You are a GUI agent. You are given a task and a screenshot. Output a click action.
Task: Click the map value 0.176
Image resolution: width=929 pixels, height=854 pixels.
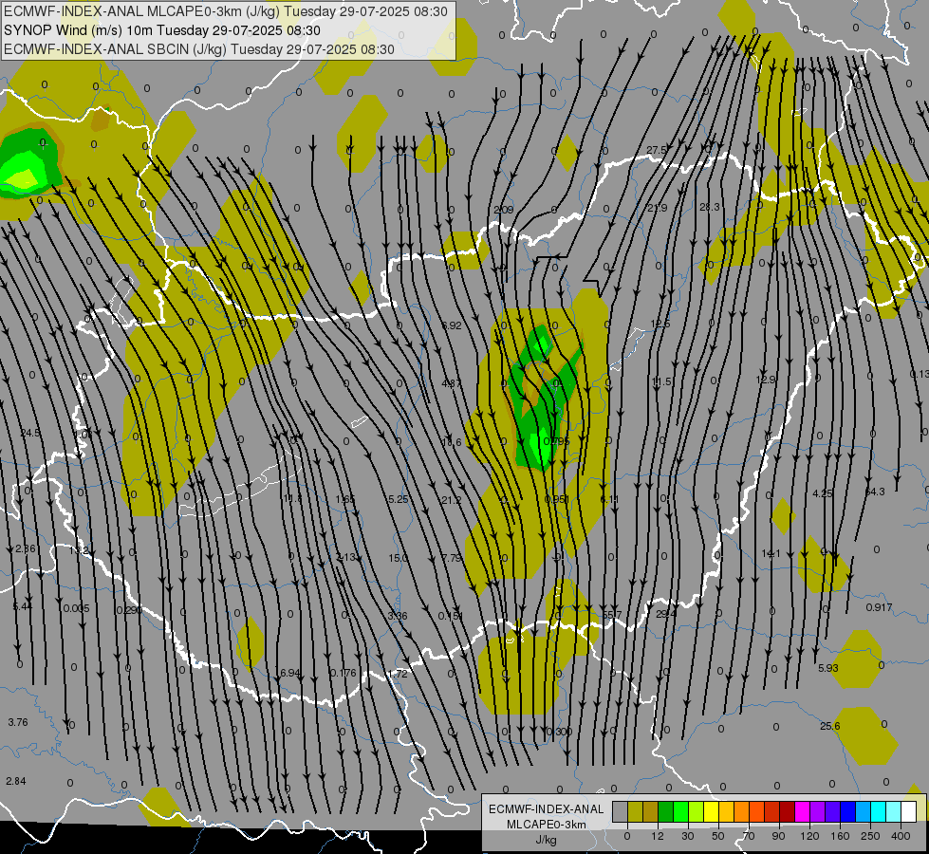coord(344,674)
